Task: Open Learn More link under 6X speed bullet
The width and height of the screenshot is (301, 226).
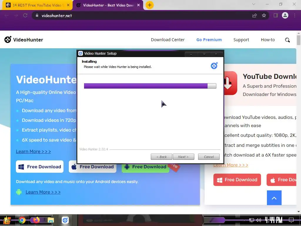Action: 34,152
